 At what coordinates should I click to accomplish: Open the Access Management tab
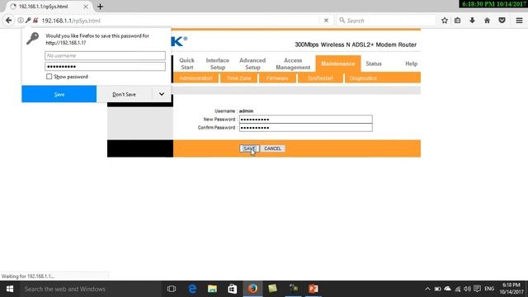293,64
